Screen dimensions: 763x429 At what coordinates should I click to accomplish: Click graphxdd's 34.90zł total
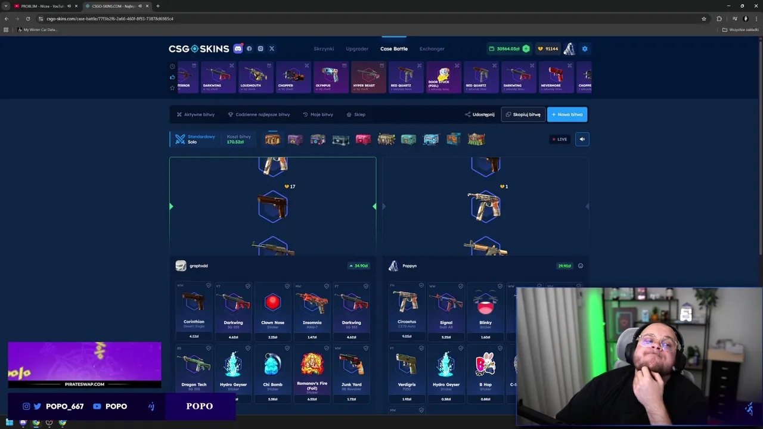coord(359,266)
